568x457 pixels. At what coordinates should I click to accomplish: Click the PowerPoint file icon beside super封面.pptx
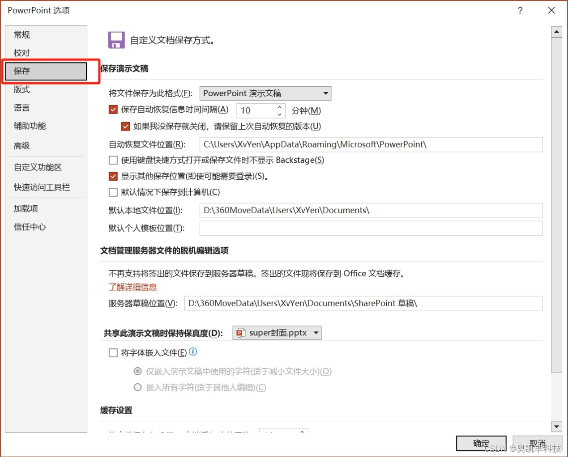pos(241,333)
